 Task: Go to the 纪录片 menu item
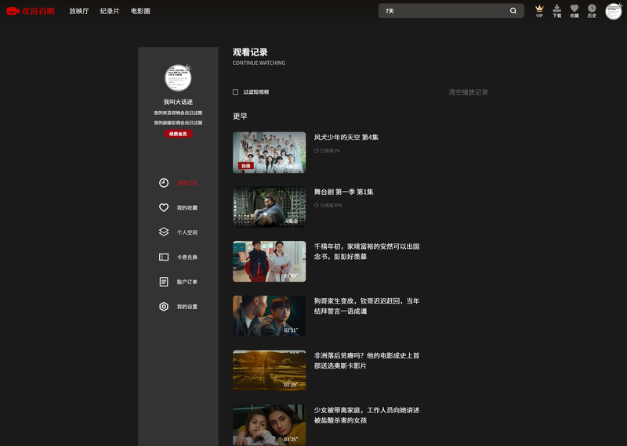tap(110, 11)
